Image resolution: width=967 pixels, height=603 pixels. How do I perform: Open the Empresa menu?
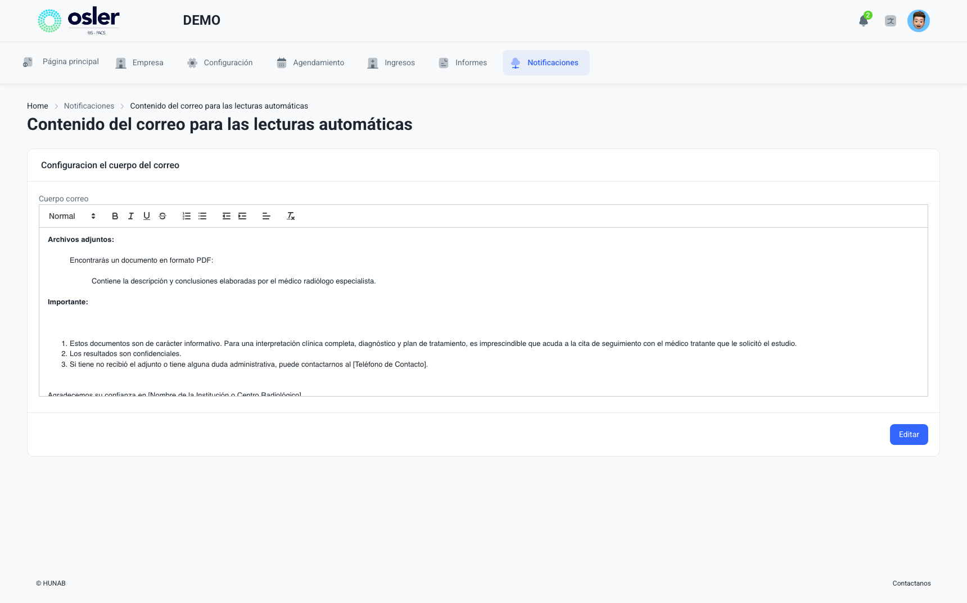[139, 62]
